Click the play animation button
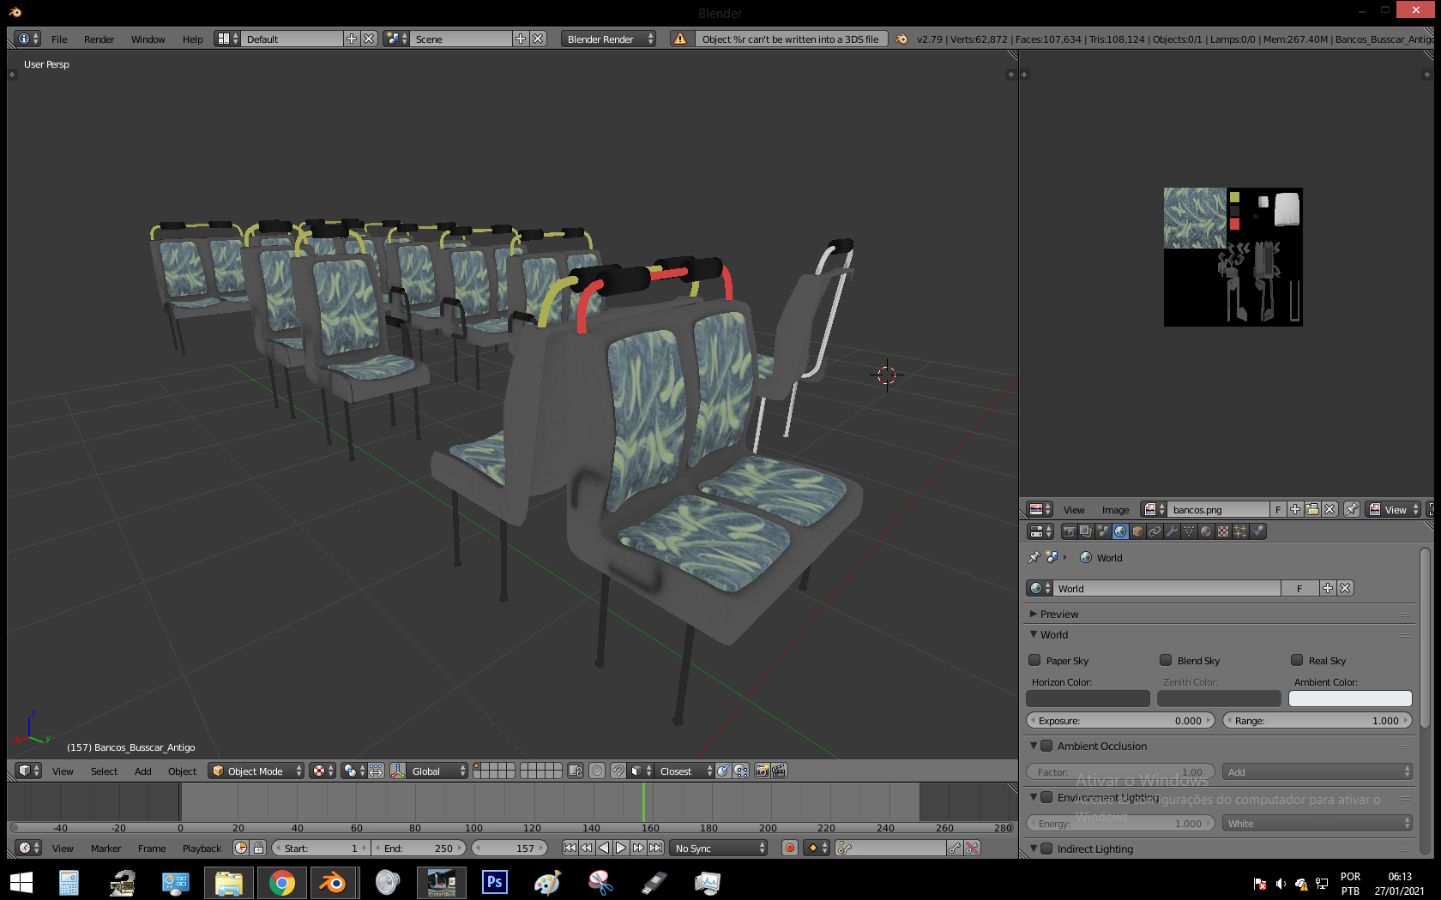The width and height of the screenshot is (1441, 900). 621,849
